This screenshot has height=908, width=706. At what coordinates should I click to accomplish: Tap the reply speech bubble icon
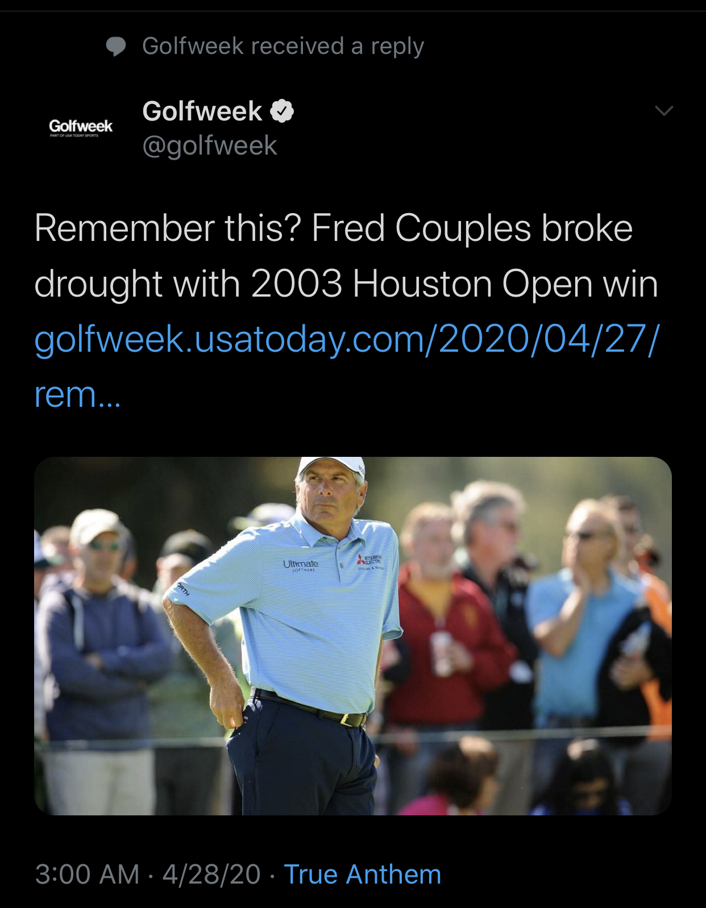[116, 47]
